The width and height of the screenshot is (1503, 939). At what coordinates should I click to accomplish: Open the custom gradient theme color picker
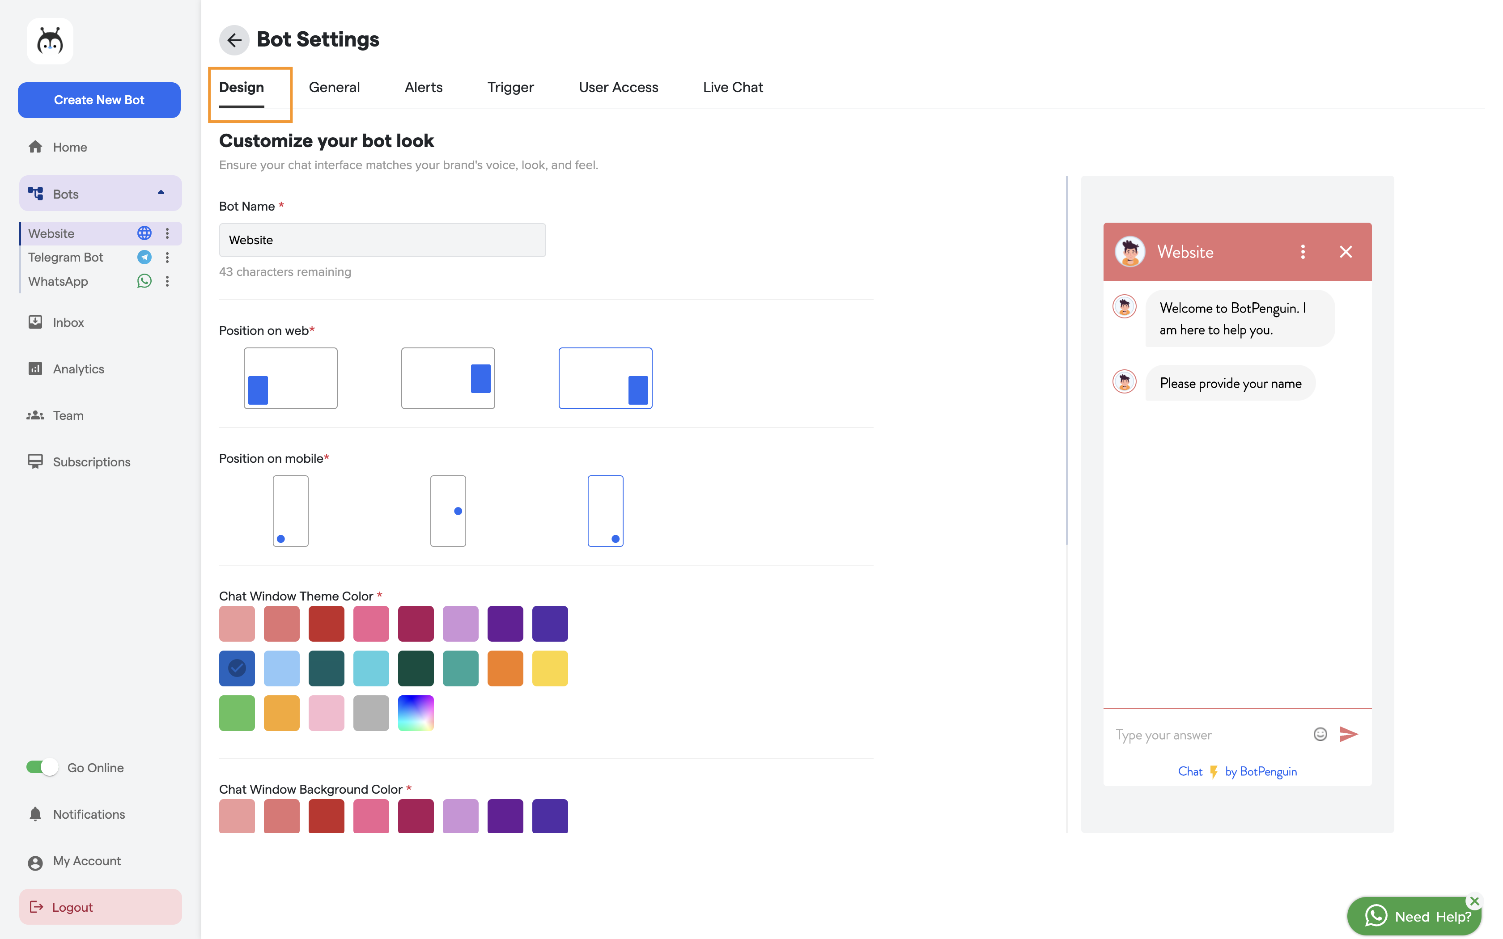pos(416,713)
